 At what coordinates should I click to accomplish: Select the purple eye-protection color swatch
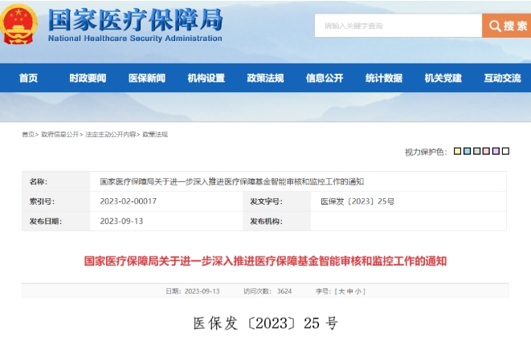[x=496, y=151]
